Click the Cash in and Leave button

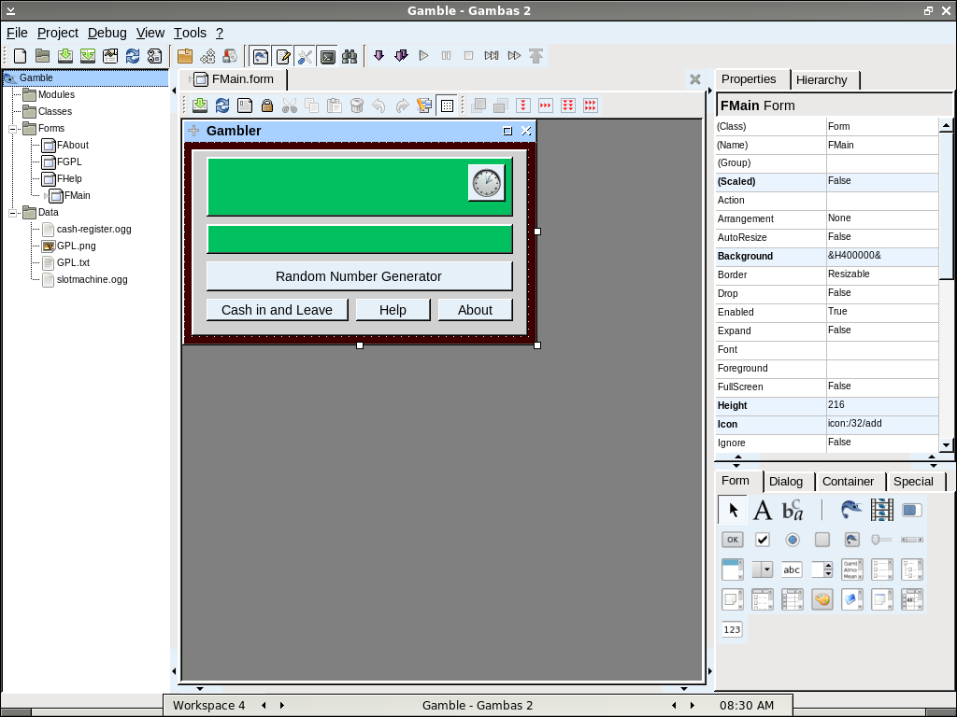coord(277,310)
